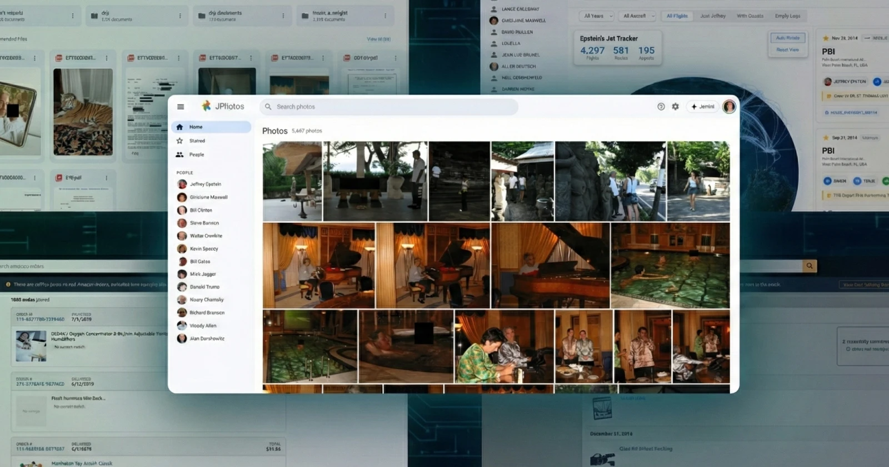
Task: Open the profile avatar in JPhotos header
Action: point(729,107)
